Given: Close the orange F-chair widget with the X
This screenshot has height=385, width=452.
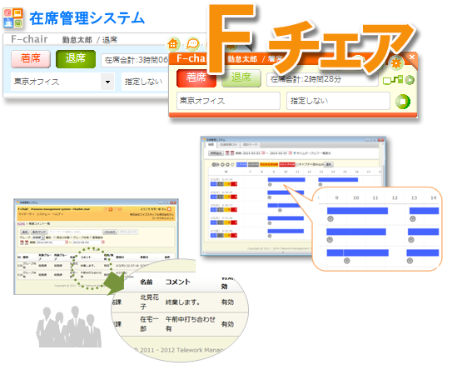Looking at the screenshot, I should pos(412,57).
